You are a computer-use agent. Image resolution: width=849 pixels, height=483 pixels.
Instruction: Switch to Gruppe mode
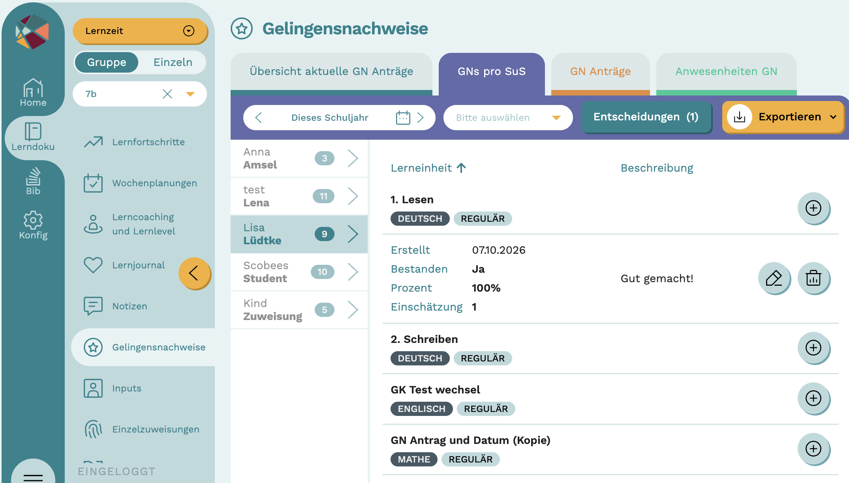pyautogui.click(x=107, y=62)
